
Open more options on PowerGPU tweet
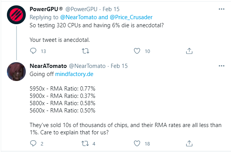point(221,9)
